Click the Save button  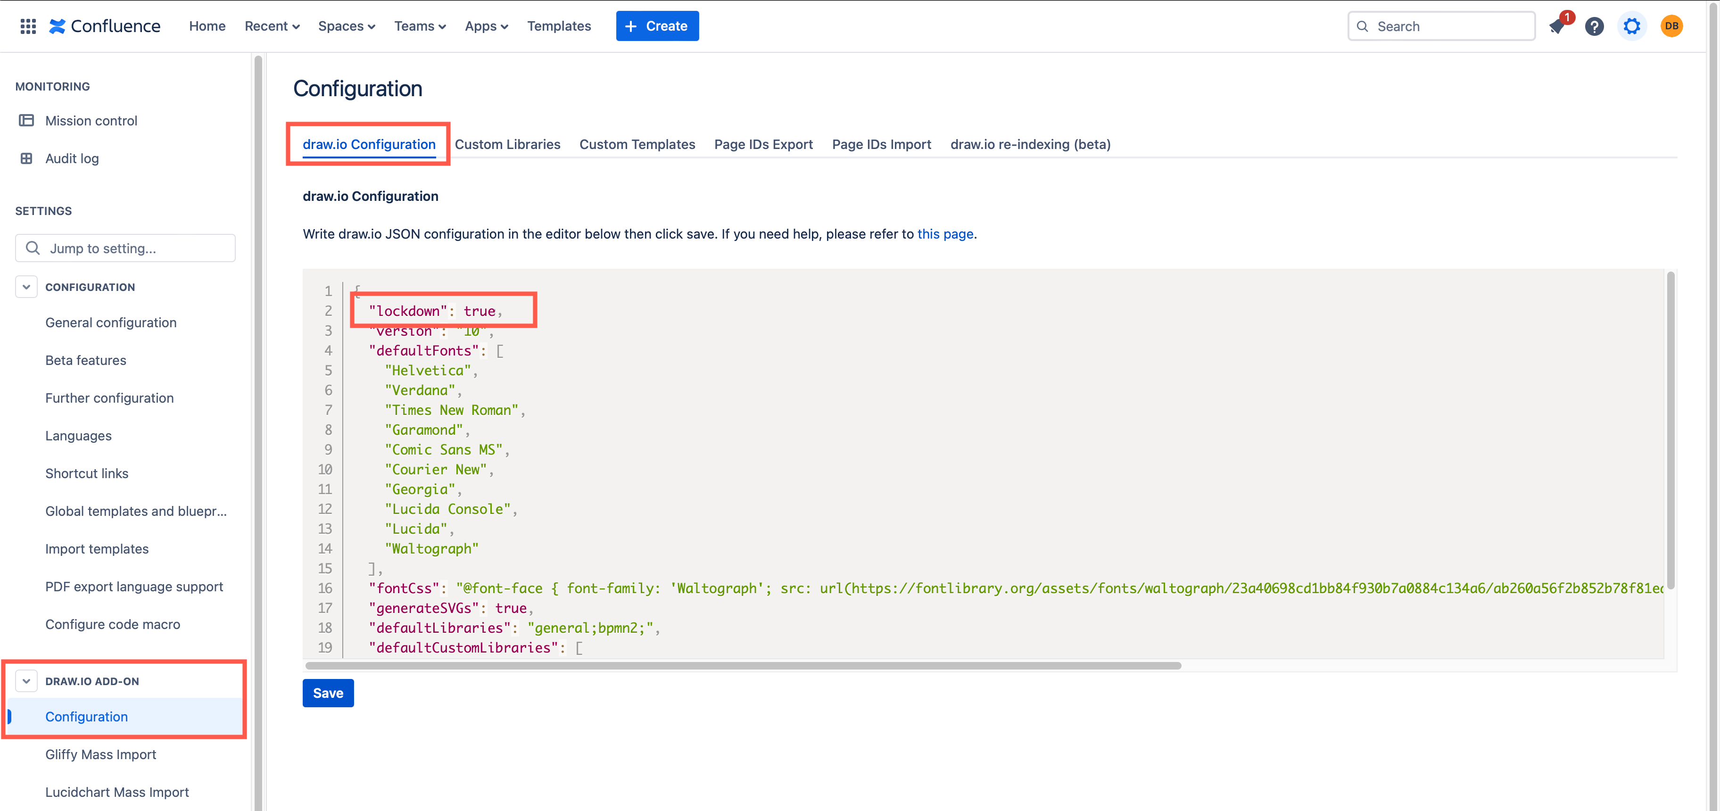click(328, 693)
